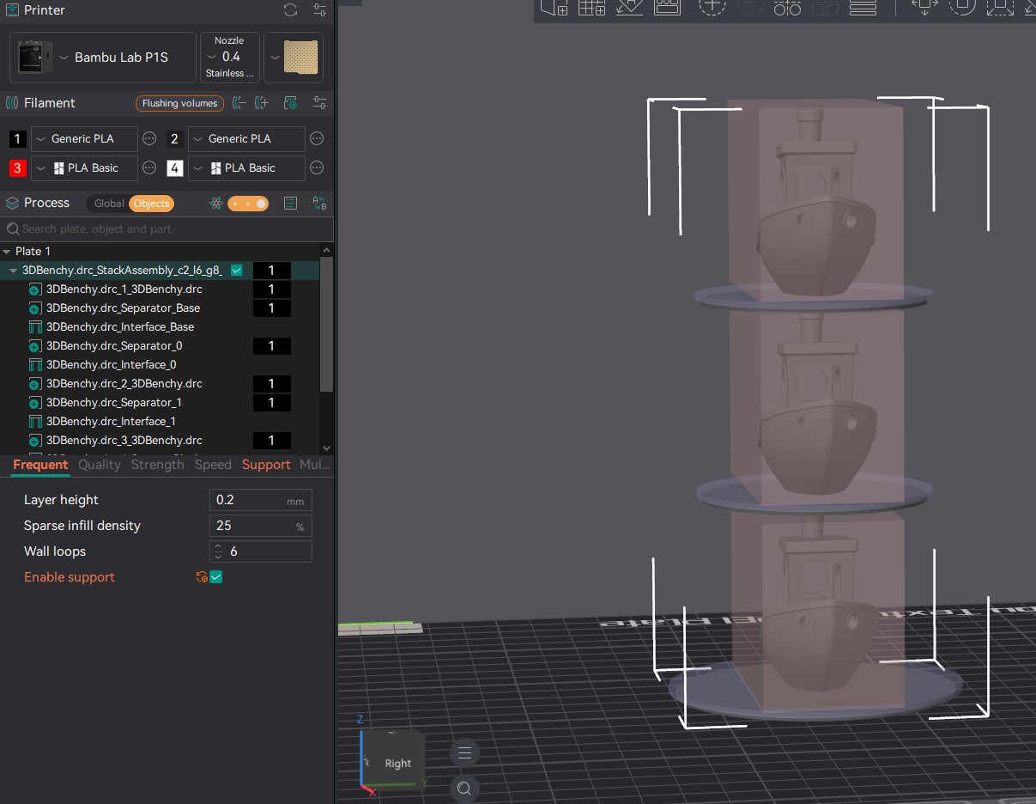Sync filaments from AMS icon
The height and width of the screenshot is (804, 1036).
click(x=291, y=103)
